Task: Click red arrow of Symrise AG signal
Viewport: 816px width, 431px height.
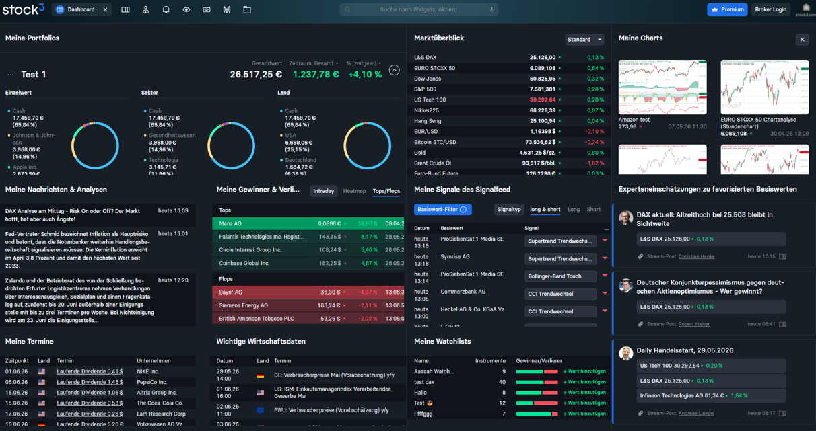Action: (x=605, y=258)
